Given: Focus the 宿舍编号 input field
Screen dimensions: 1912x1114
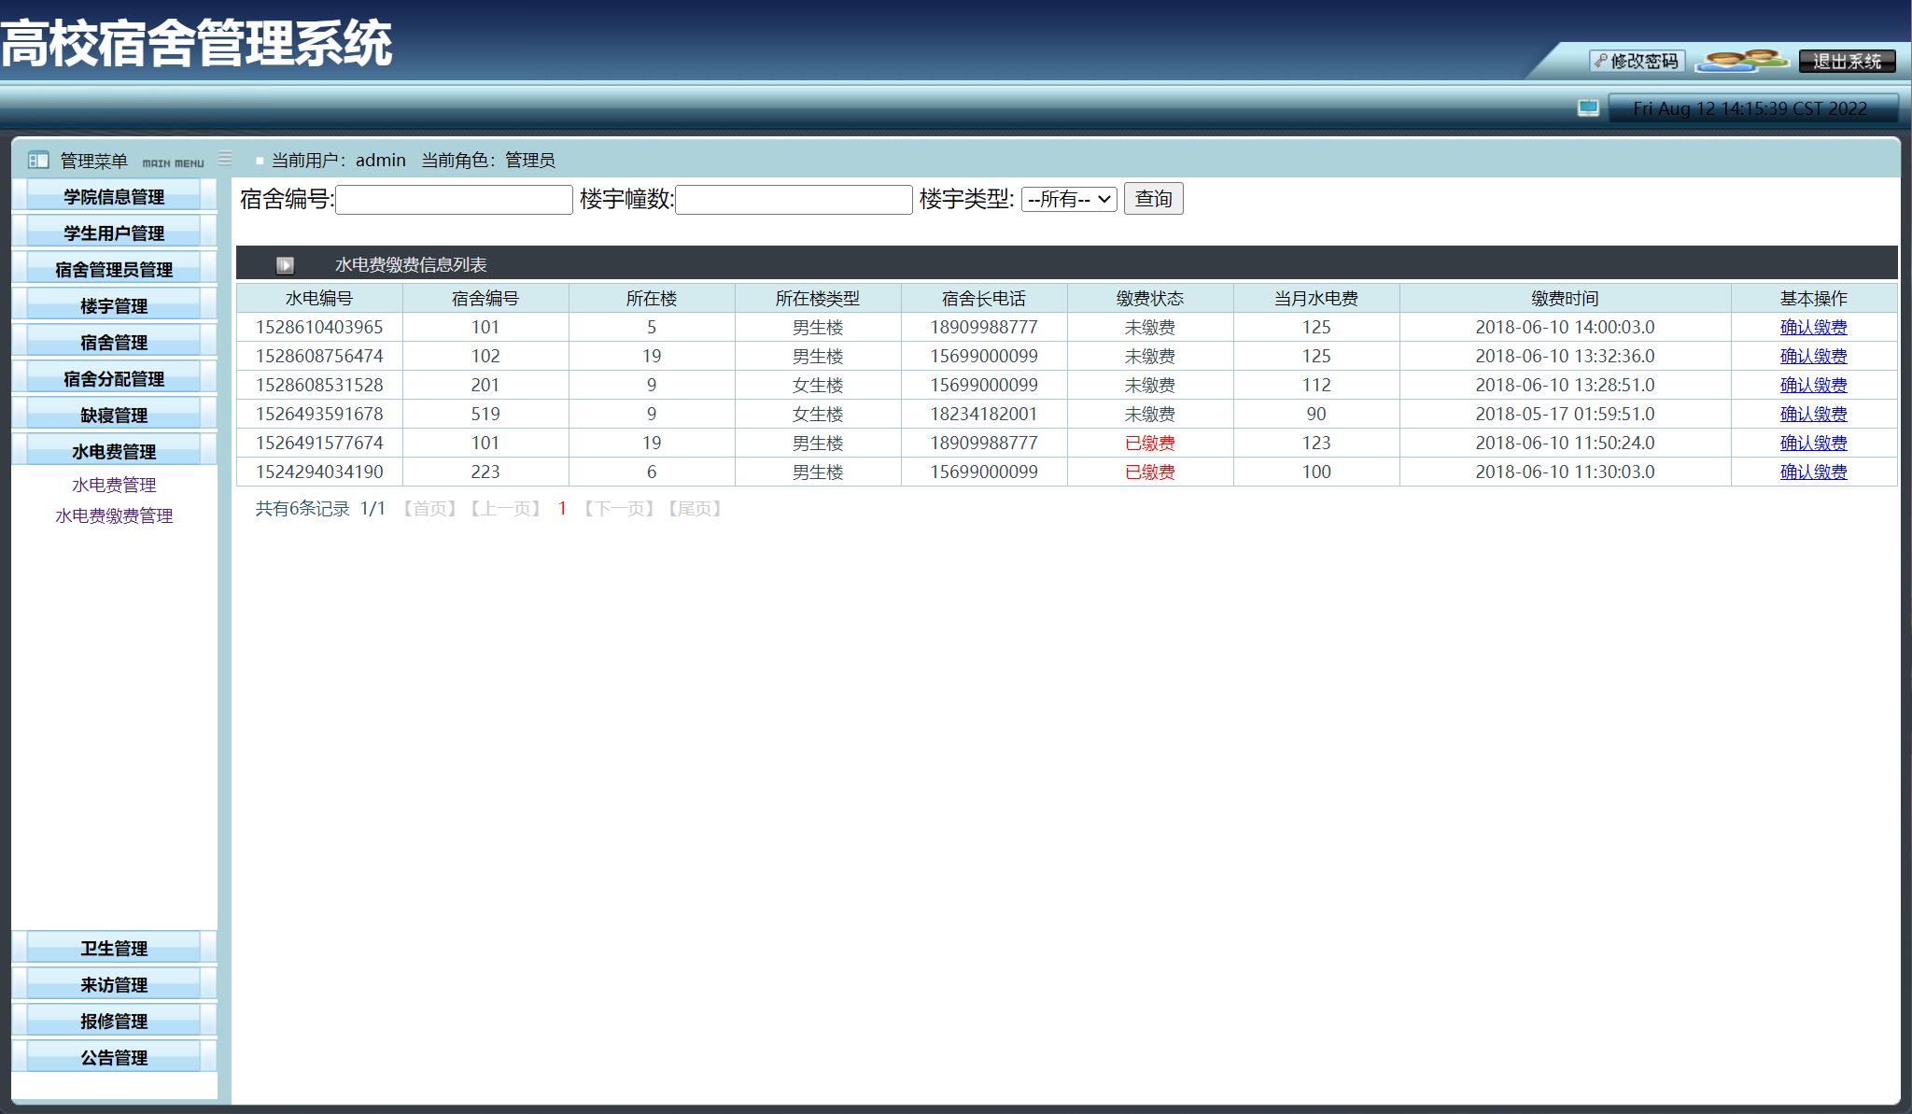Looking at the screenshot, I should [x=454, y=200].
